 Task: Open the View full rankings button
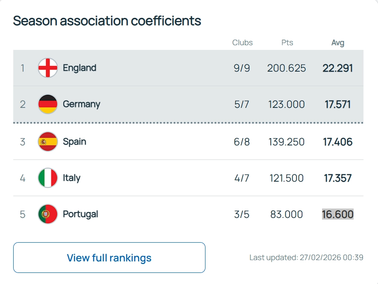109,258
